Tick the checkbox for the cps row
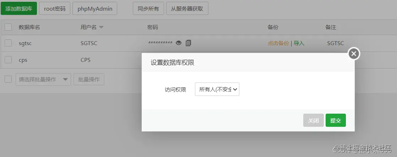 8,60
